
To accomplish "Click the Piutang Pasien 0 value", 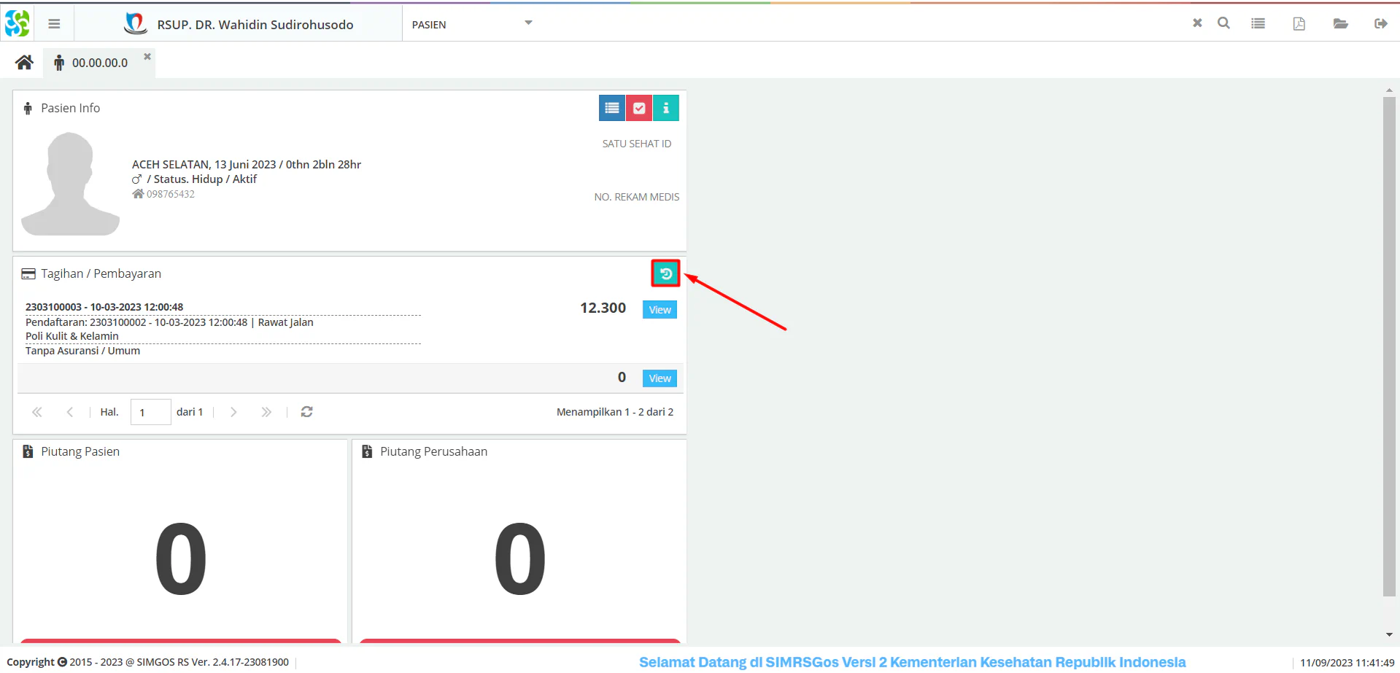I will click(181, 559).
